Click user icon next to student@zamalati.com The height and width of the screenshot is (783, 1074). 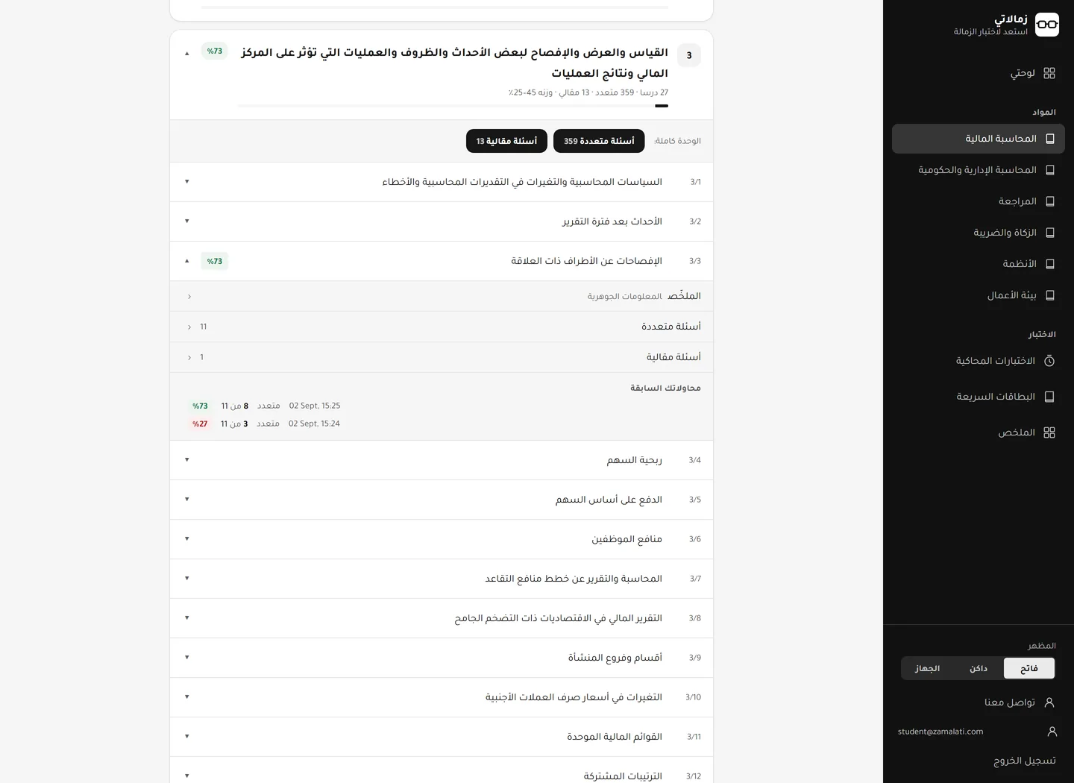tap(1052, 732)
